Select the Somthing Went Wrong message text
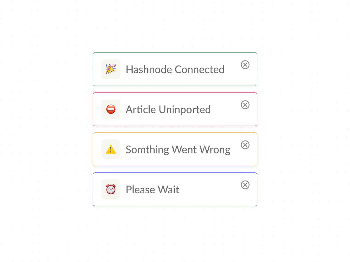350x262 pixels. 178,149
